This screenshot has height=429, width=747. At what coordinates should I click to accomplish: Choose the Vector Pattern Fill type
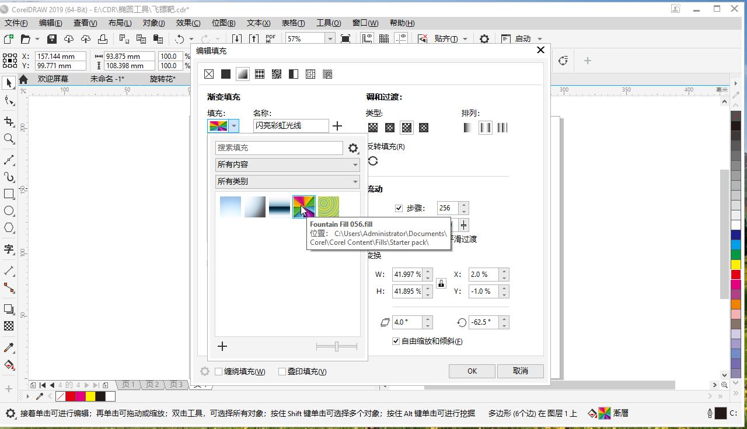(x=260, y=74)
